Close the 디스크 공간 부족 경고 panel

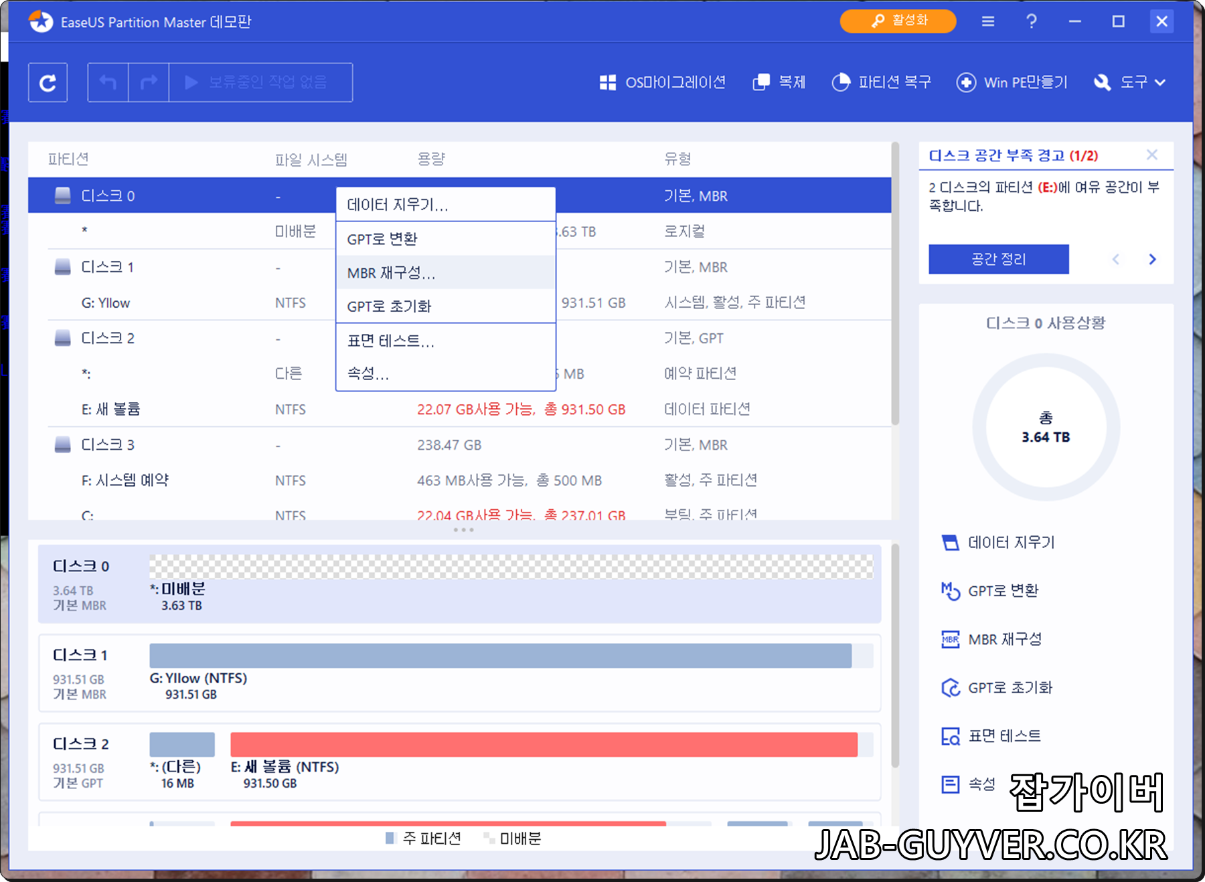coord(1151,155)
